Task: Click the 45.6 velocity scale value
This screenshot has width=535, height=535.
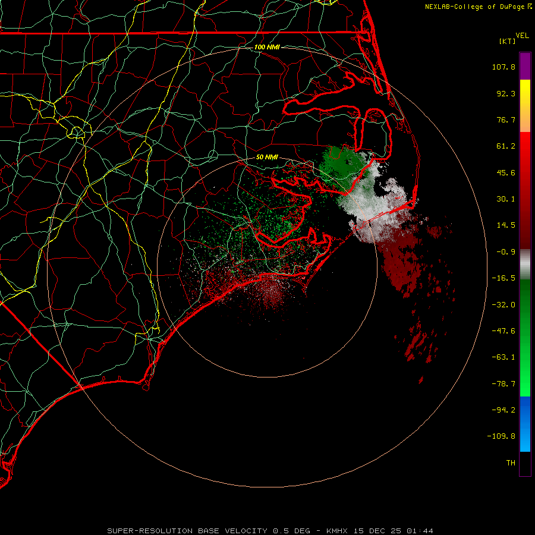Action: tap(506, 172)
